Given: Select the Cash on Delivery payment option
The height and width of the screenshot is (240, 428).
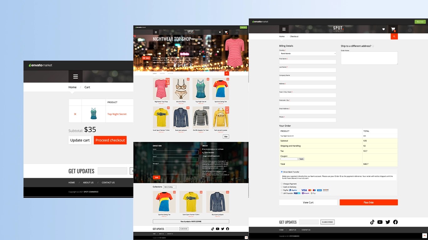Looking at the screenshot, I should 282,187.
